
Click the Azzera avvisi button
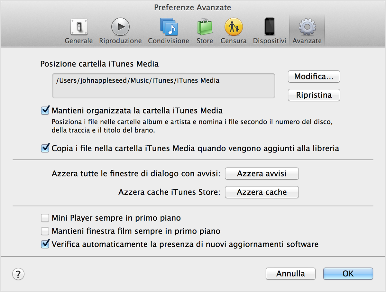(x=262, y=174)
